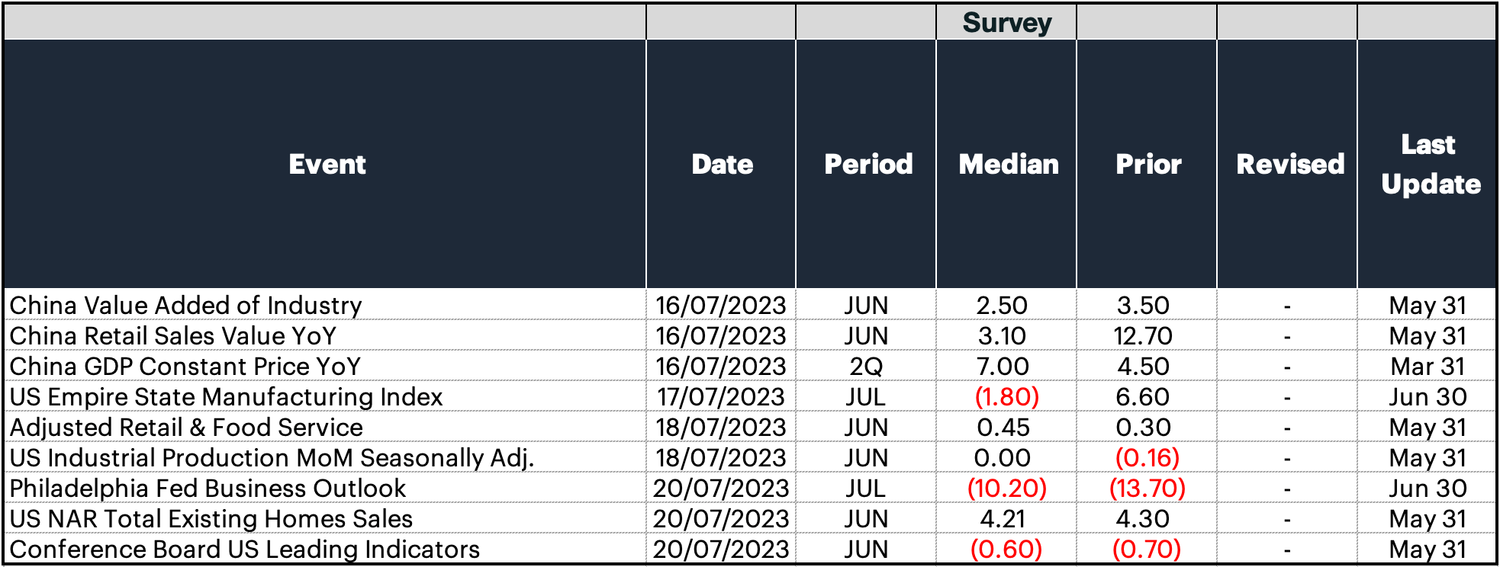Select the Last Update column header

tap(1431, 164)
